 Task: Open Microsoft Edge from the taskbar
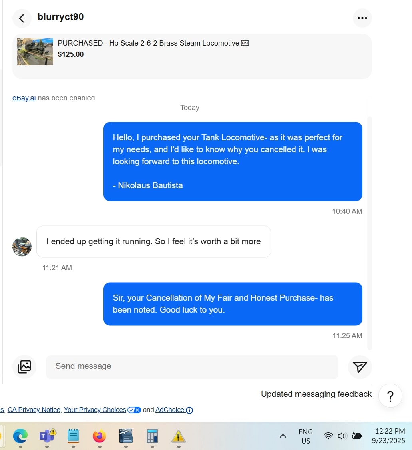pos(20,436)
